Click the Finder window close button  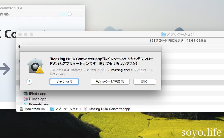(x=20, y=34)
